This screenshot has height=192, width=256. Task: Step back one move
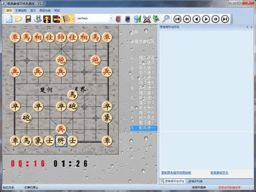[197, 19]
